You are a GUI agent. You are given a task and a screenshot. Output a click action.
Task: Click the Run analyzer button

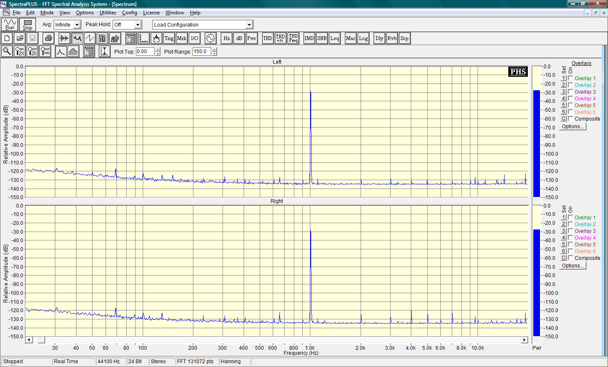(x=10, y=24)
